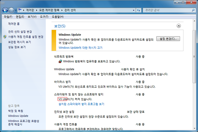Close the Action Center window
198x132 pixels.
click(x=191, y=2)
